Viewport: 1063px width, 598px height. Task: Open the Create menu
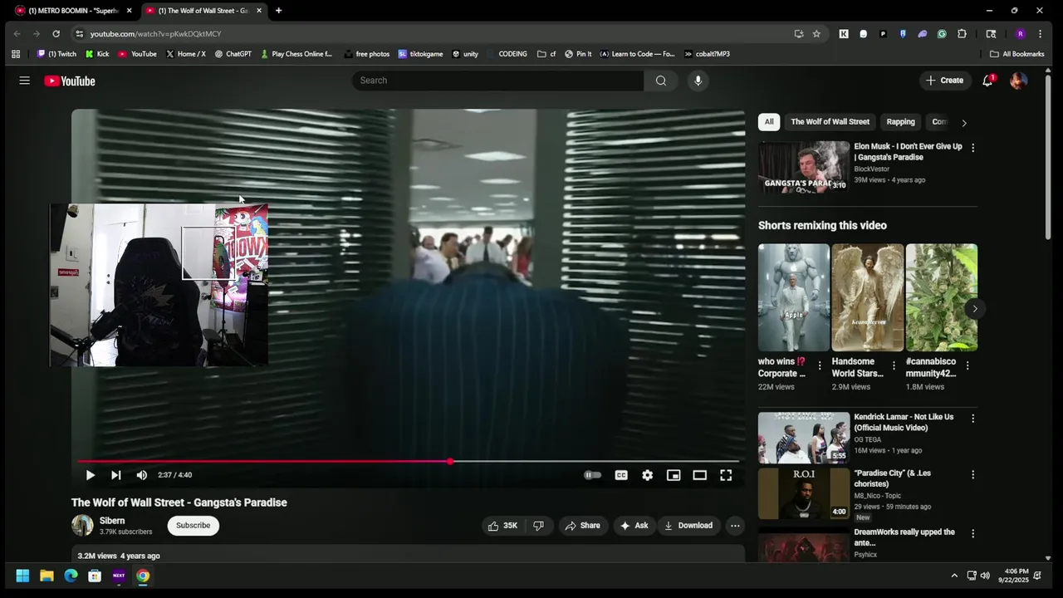(x=945, y=81)
